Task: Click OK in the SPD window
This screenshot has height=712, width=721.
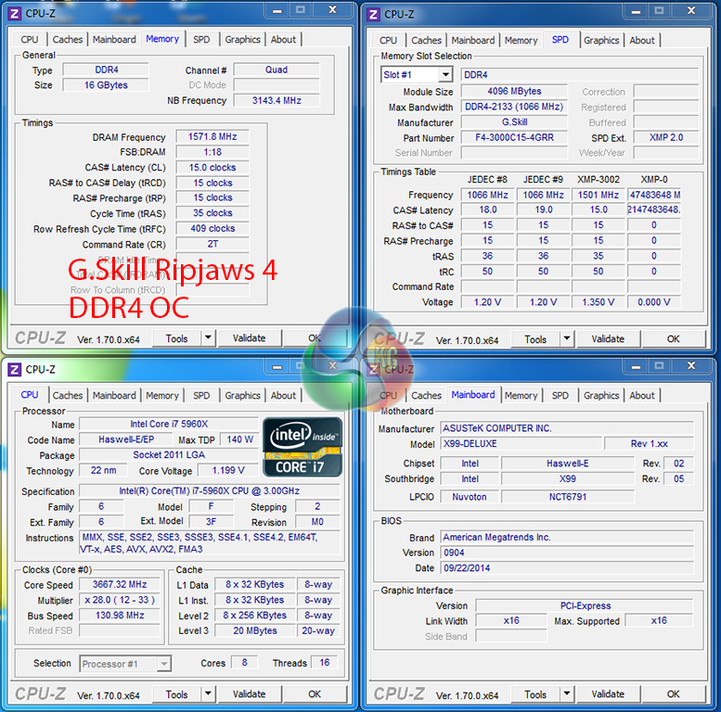Action: pos(673,339)
